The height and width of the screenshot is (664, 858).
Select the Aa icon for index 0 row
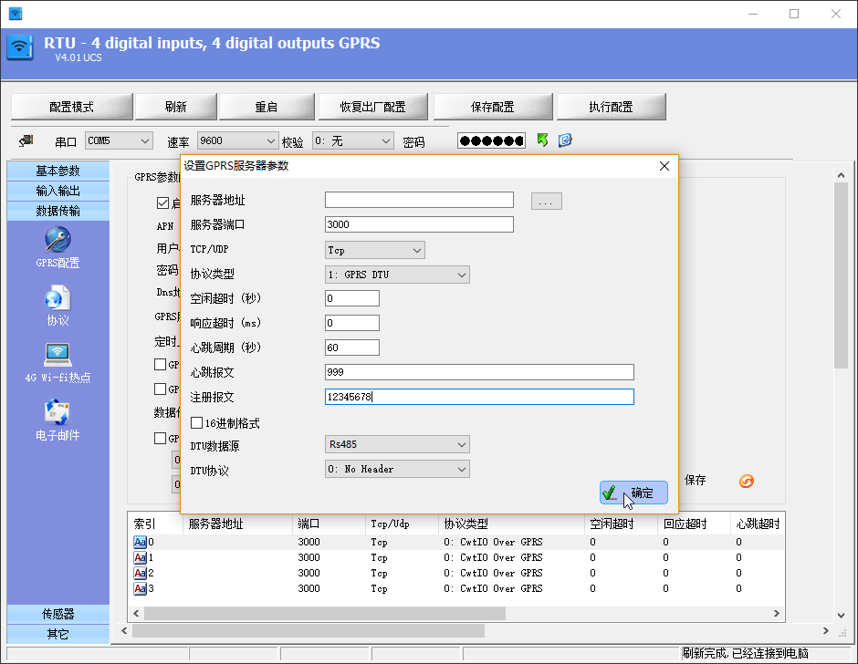tap(140, 542)
